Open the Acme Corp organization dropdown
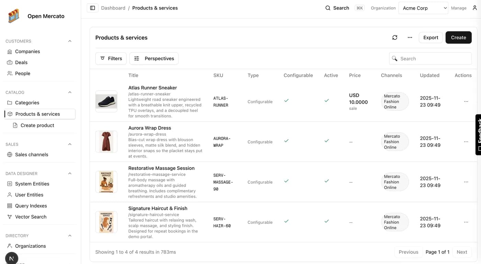This screenshot has height=264, width=481. (x=423, y=8)
